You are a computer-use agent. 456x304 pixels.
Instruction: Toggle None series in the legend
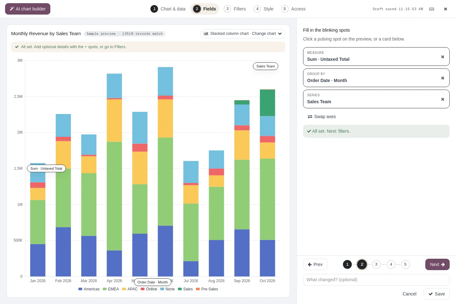pyautogui.click(x=168, y=289)
